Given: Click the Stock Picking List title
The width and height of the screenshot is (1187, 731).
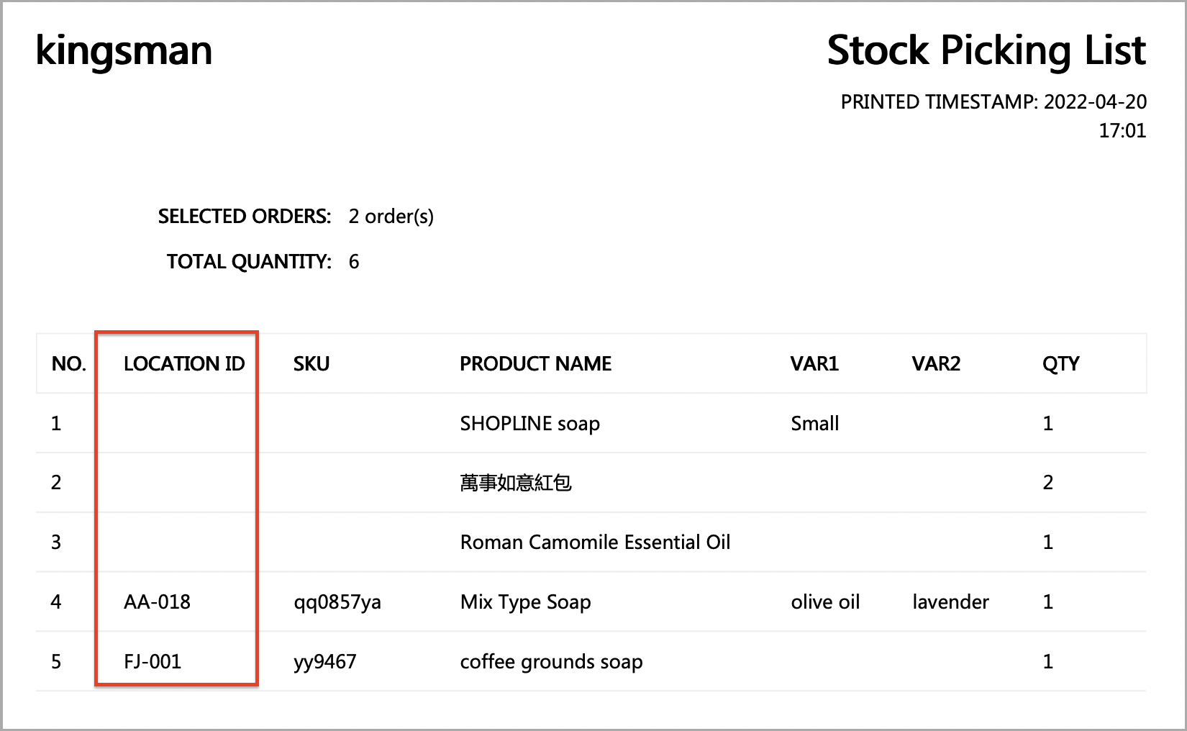Looking at the screenshot, I should [x=986, y=52].
